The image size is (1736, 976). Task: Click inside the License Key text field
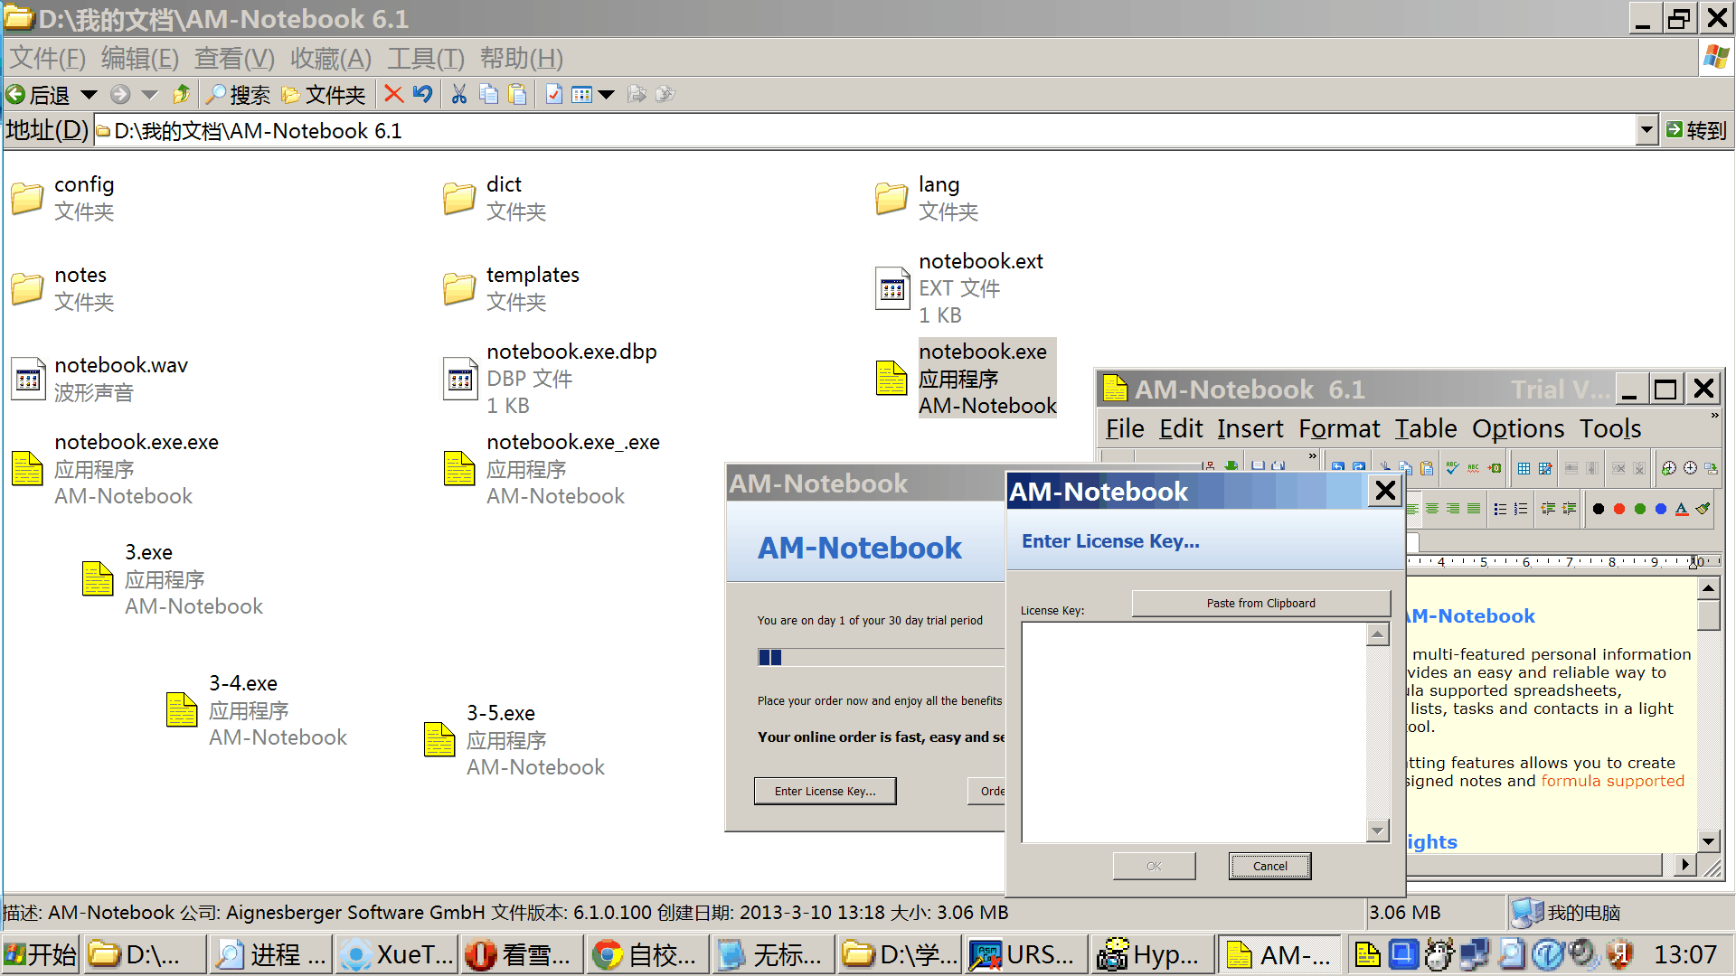(x=1193, y=732)
